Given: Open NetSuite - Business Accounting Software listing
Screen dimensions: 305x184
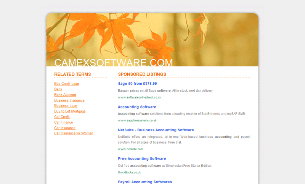Looking at the screenshot, I should [x=156, y=130].
